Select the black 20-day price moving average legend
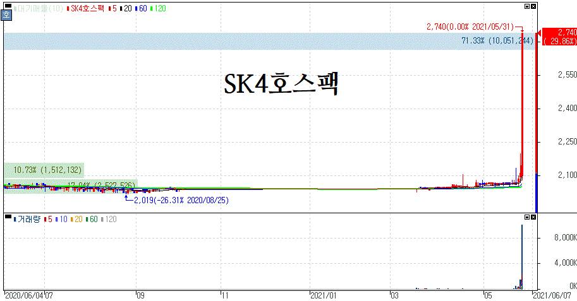 pos(126,8)
